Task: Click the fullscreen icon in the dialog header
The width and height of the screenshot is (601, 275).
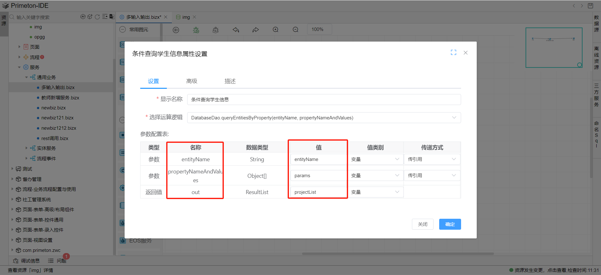Action: [453, 52]
